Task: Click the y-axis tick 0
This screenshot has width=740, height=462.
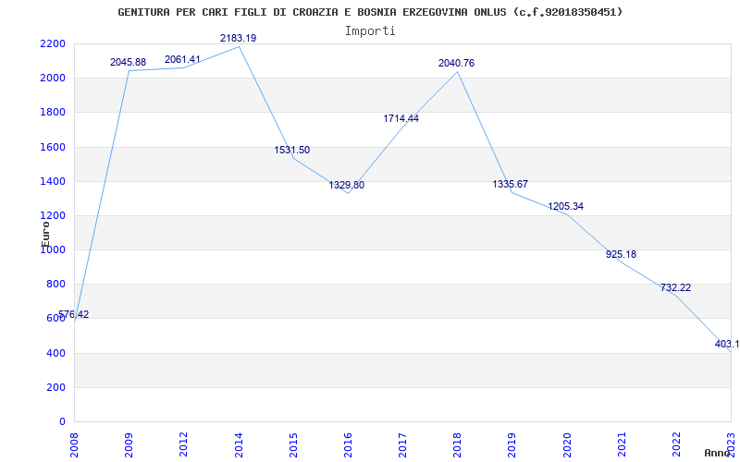Action: [x=62, y=422]
